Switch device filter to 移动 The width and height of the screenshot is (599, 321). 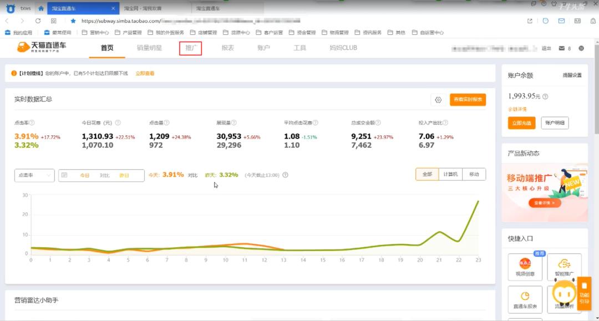(474, 174)
